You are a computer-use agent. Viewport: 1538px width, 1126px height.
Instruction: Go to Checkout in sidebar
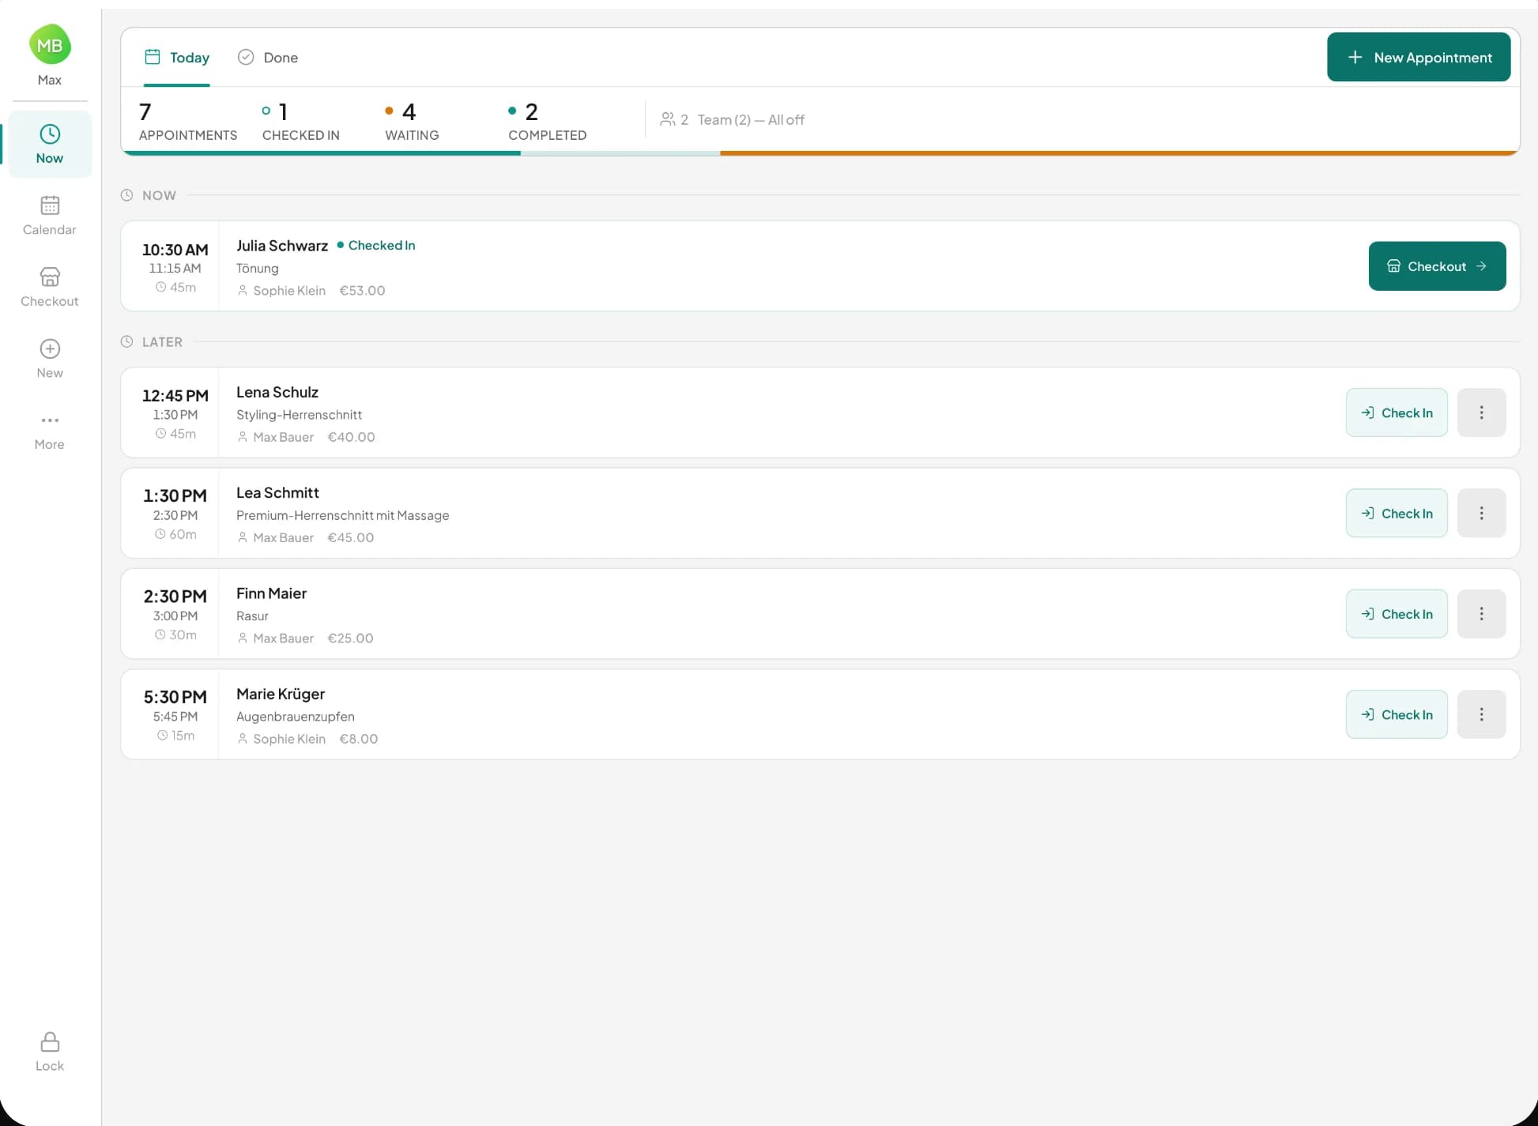50,288
